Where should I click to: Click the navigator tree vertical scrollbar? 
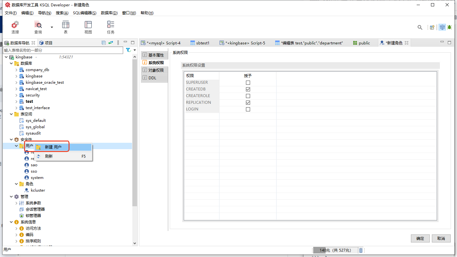(135, 133)
